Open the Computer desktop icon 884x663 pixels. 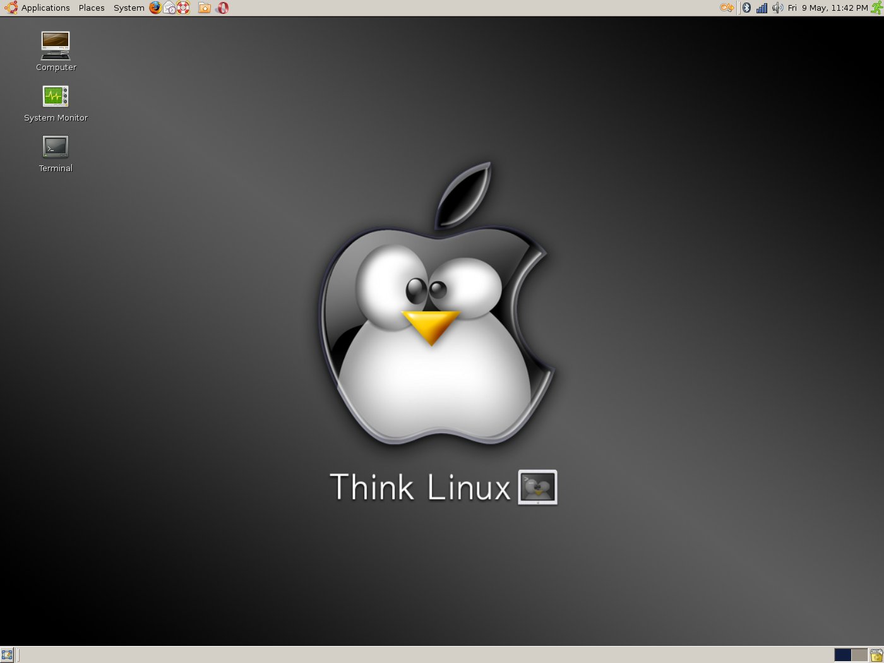pyautogui.click(x=56, y=45)
